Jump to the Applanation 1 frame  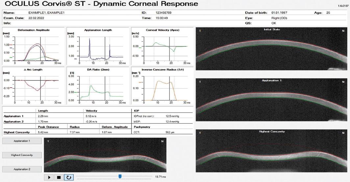click(22, 141)
